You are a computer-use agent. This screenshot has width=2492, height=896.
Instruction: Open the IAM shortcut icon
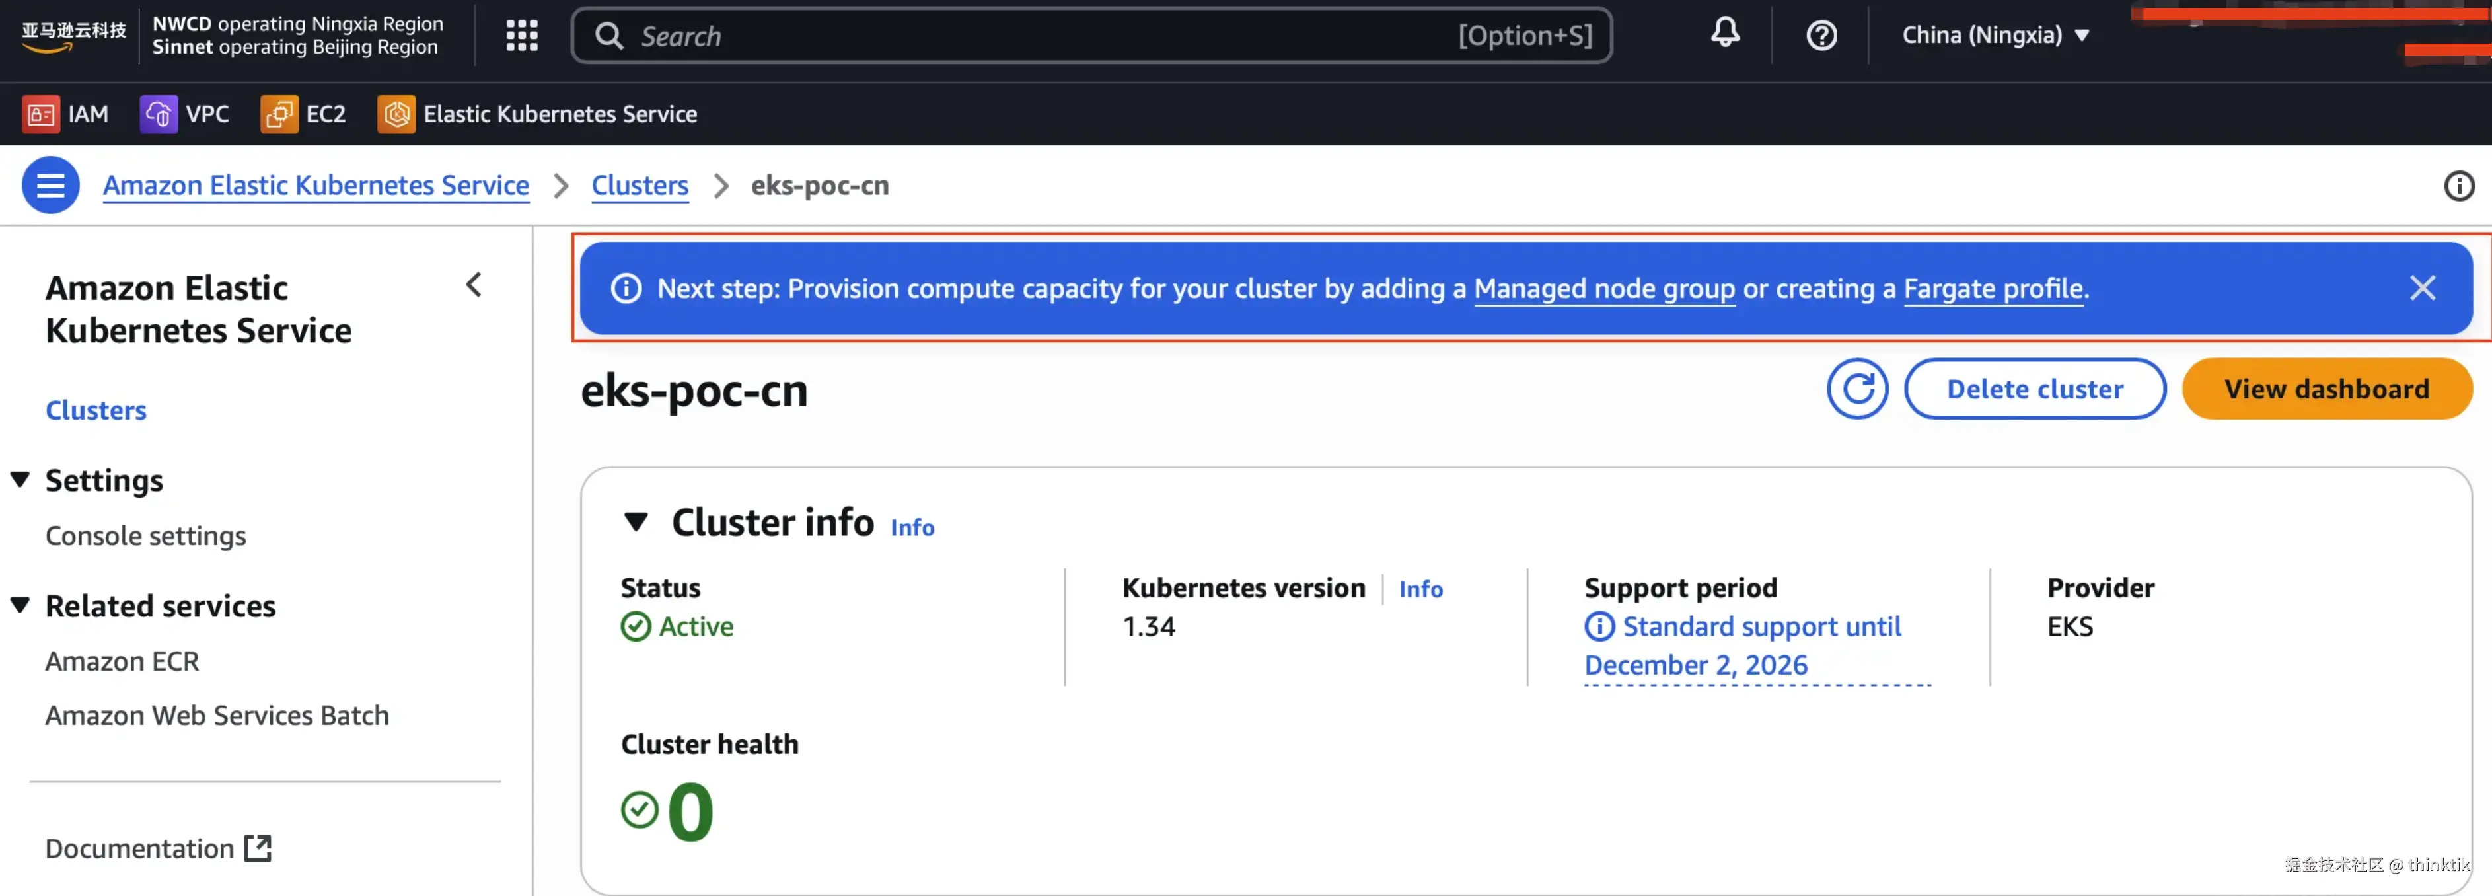[41, 114]
